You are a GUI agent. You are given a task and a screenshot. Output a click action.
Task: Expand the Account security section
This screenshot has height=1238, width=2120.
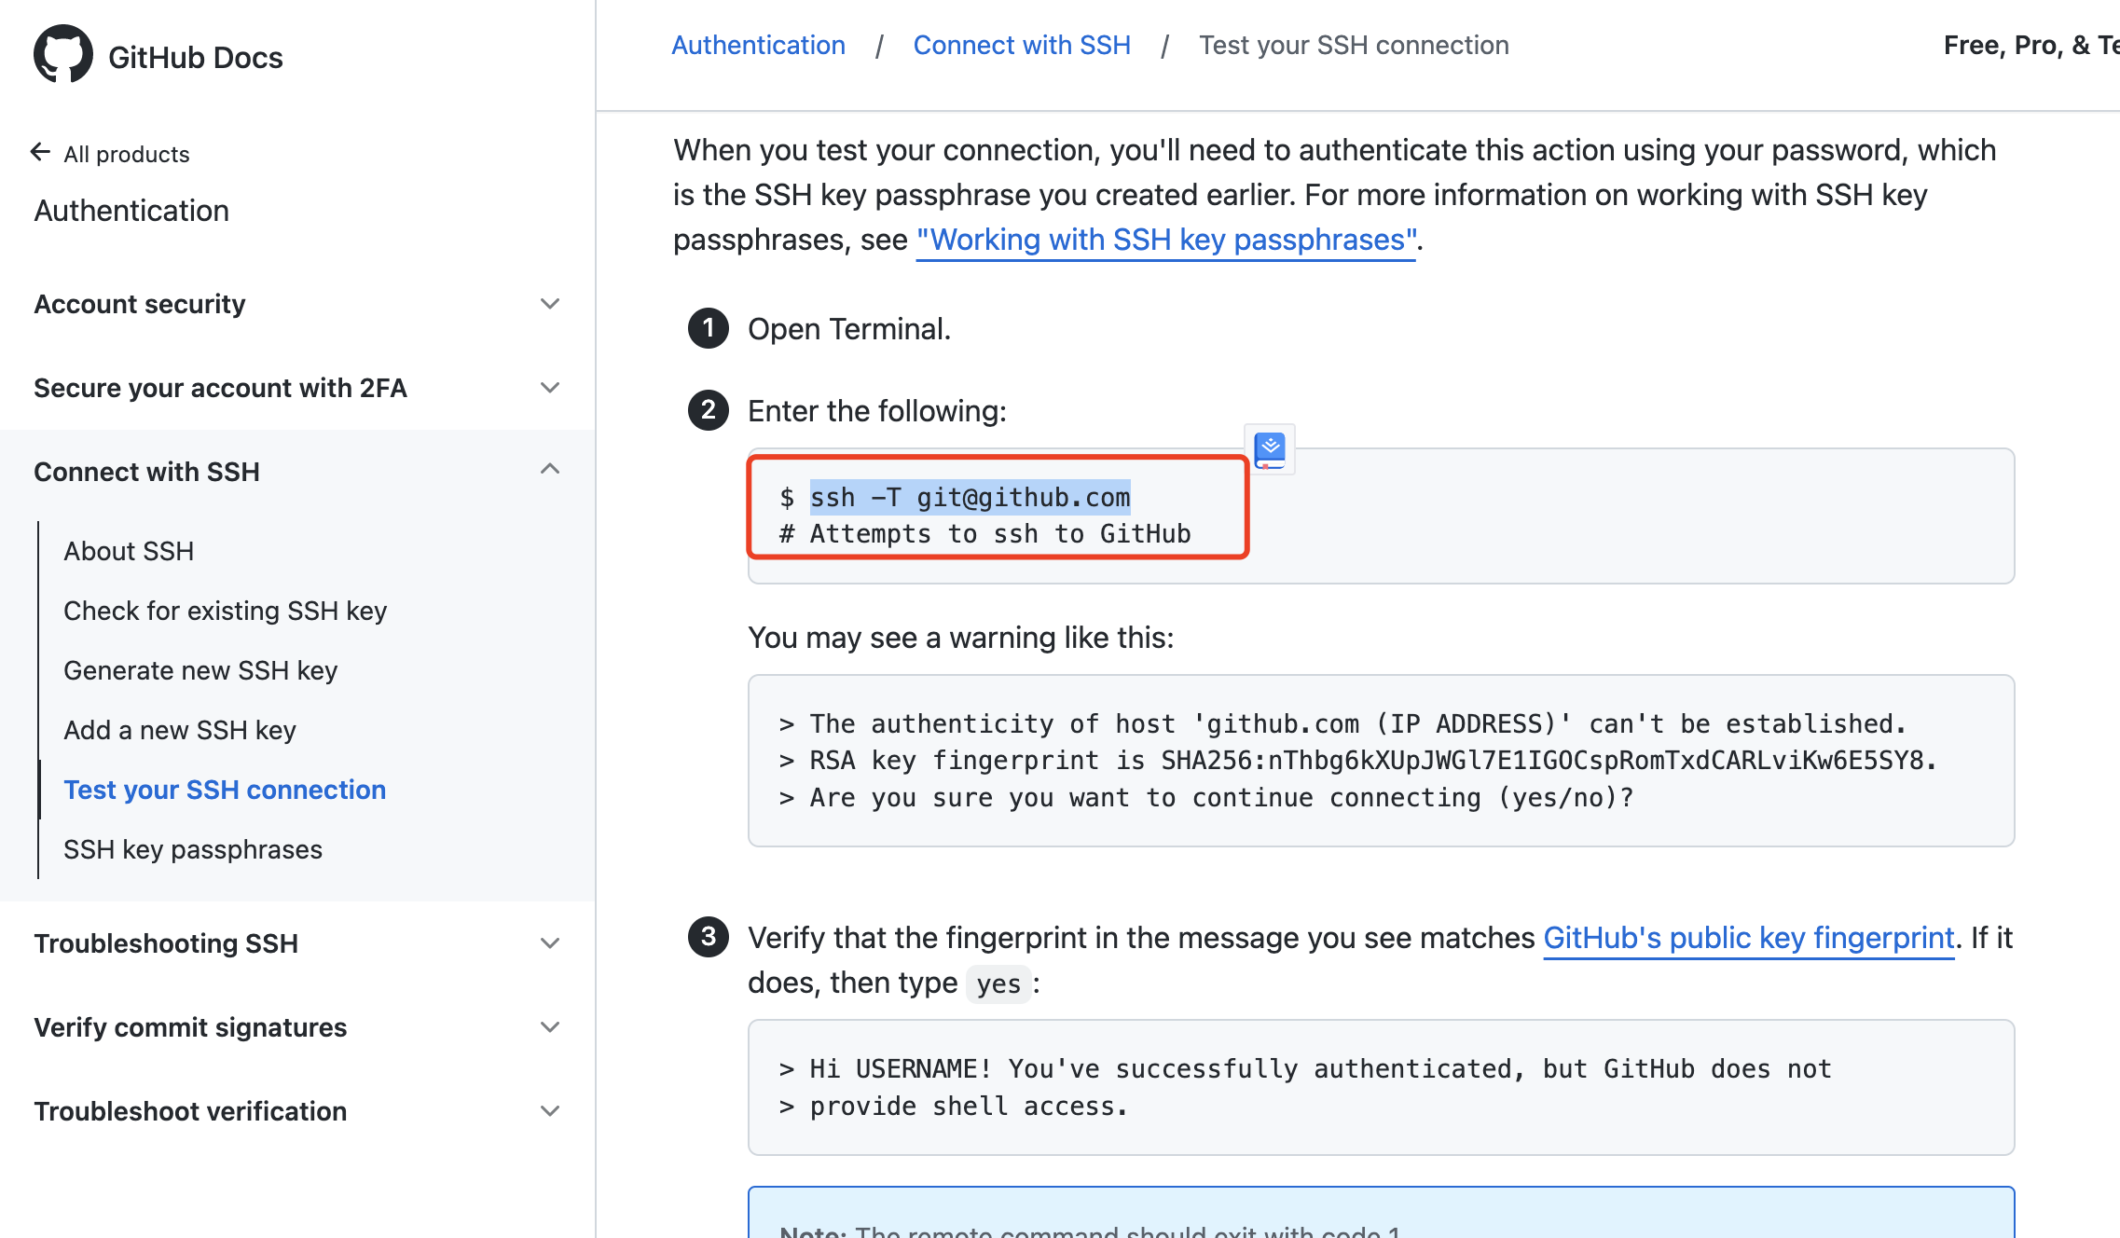coord(553,304)
